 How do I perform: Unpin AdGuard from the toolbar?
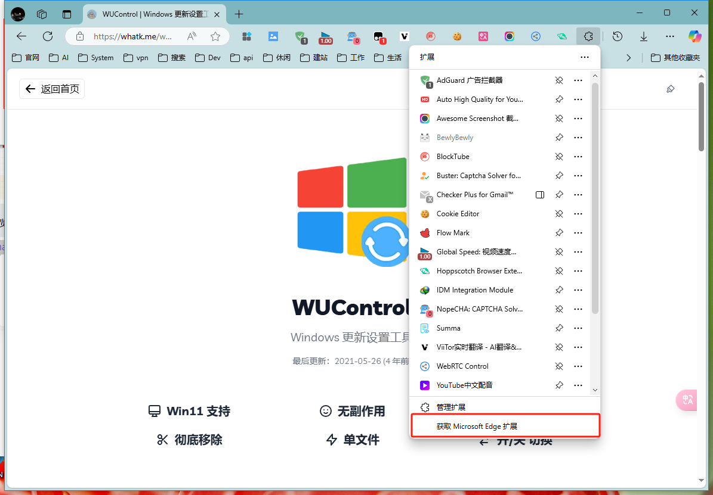(559, 80)
